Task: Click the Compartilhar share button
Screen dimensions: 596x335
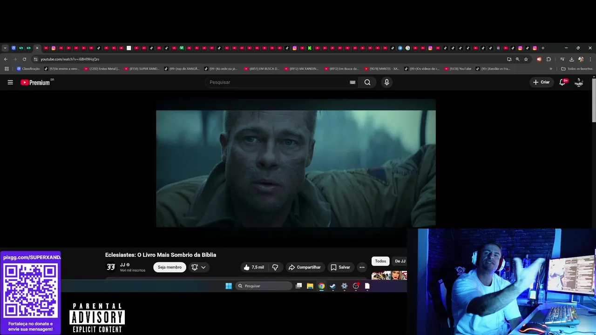Action: [305, 267]
